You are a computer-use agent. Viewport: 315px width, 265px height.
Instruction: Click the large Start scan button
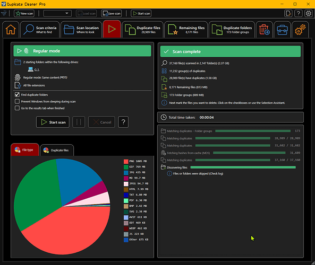click(53, 122)
